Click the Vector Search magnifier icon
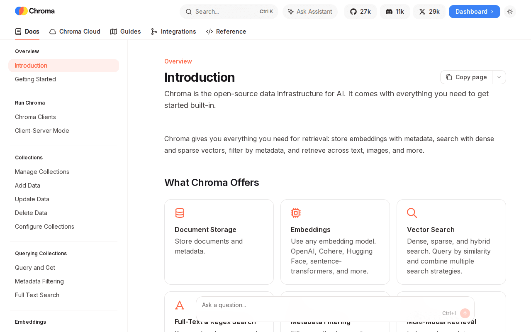This screenshot has width=531, height=332. (412, 213)
